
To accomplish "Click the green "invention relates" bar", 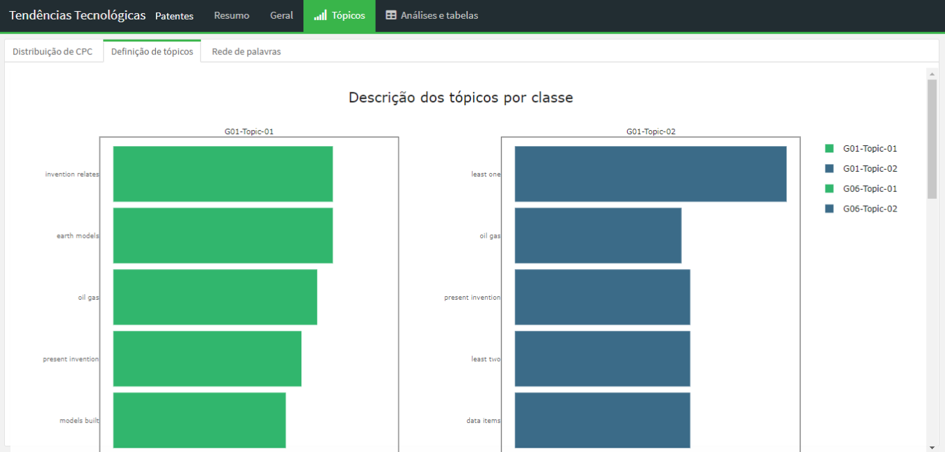I will coord(223,174).
